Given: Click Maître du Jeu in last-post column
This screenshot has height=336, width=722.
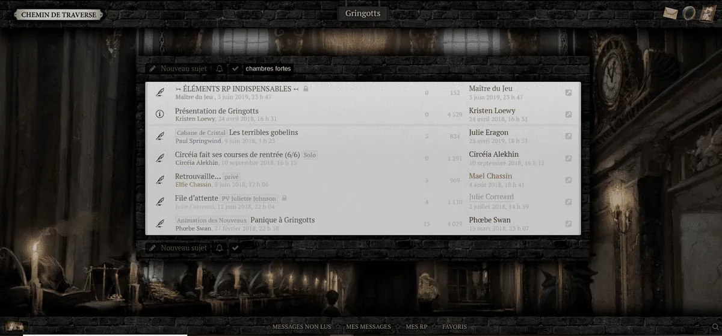Looking at the screenshot, I should 490,89.
